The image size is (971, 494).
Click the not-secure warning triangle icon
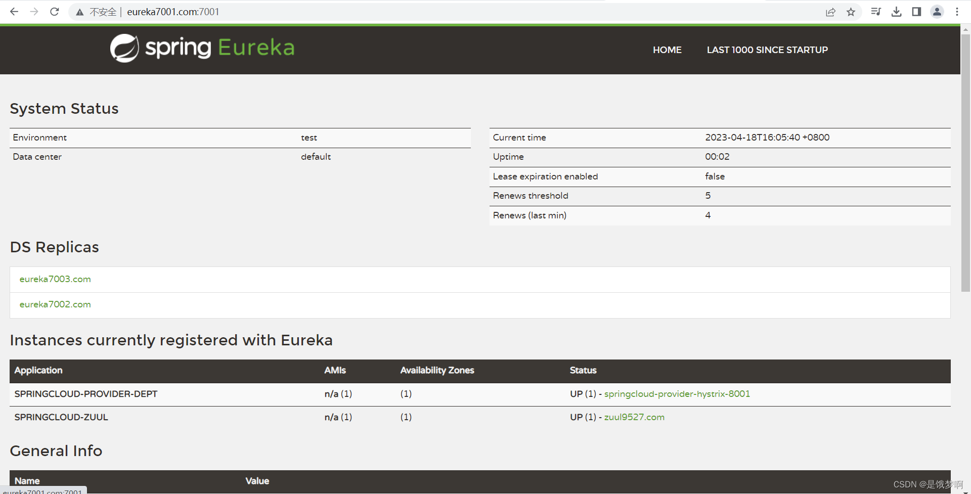tap(80, 12)
